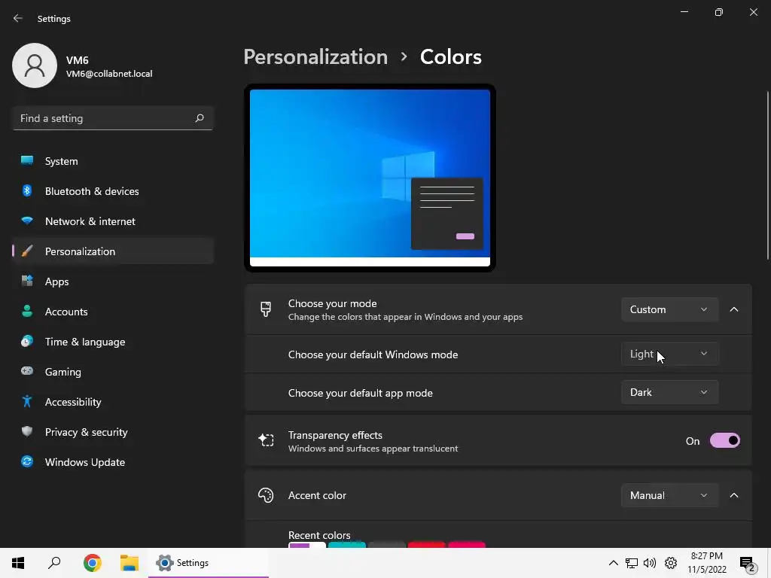
Task: Open the Accent color Manual dropdown
Action: pos(669,495)
